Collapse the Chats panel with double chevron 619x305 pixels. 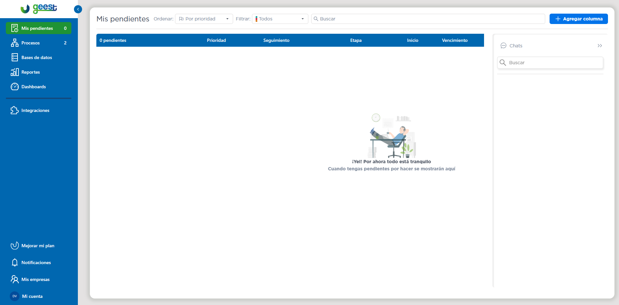pyautogui.click(x=600, y=46)
